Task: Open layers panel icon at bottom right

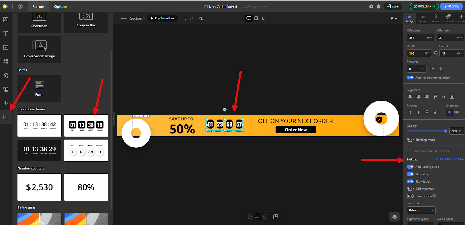Action: coord(394,217)
